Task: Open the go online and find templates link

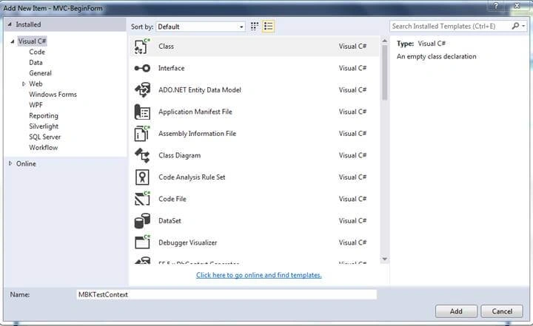Action: pyautogui.click(x=258, y=275)
